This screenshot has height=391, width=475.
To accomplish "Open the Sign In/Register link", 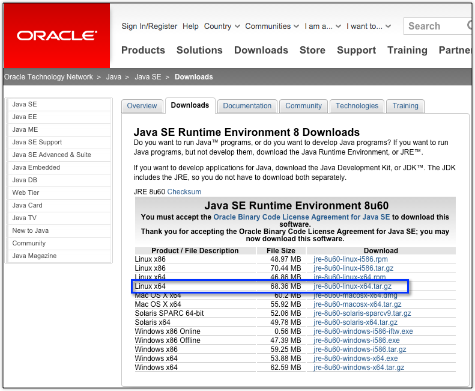I will tap(149, 26).
